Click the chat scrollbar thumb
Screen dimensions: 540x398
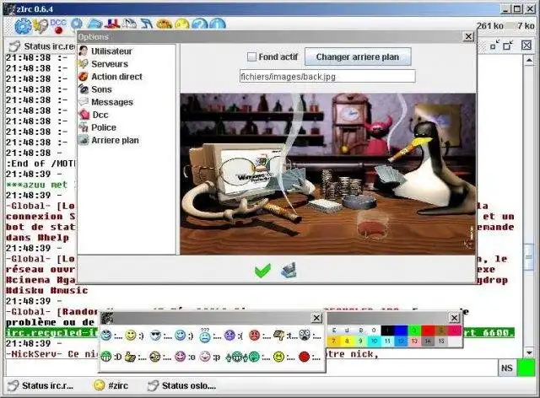coord(529,256)
